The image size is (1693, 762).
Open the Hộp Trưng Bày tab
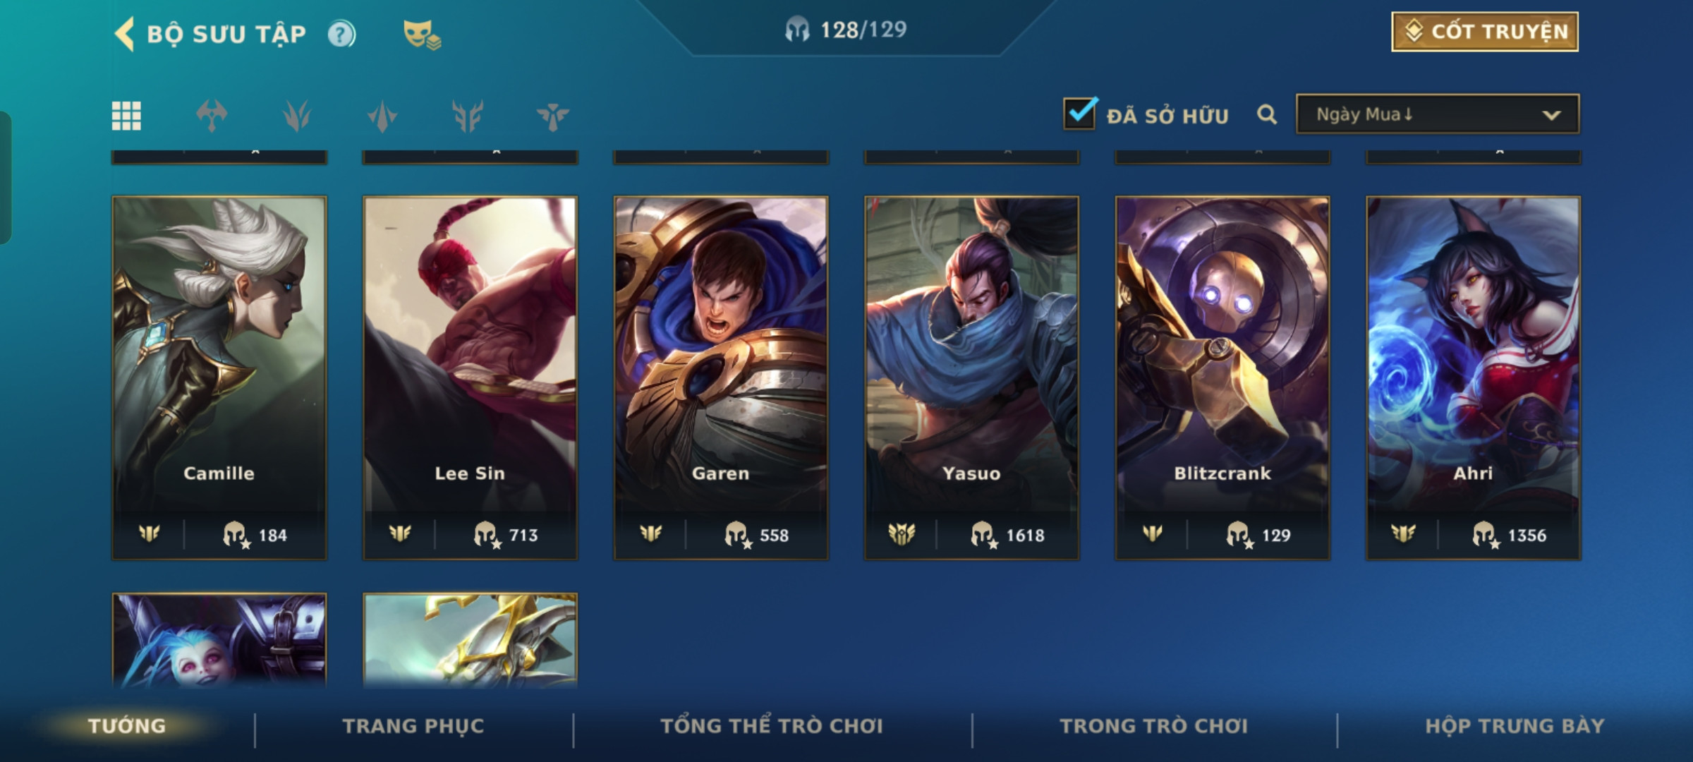[x=1515, y=726]
